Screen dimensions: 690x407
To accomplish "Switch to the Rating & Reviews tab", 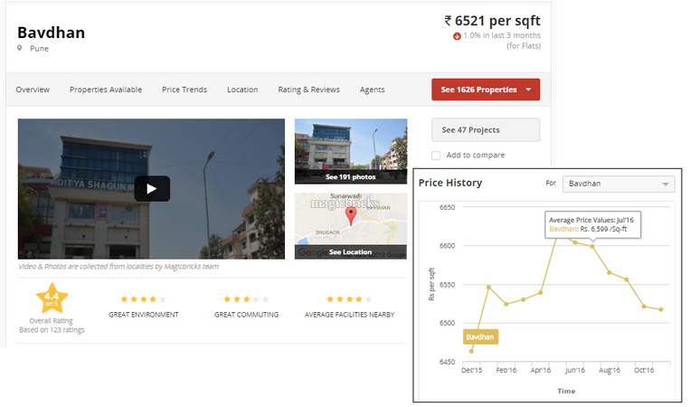I will pyautogui.click(x=308, y=90).
